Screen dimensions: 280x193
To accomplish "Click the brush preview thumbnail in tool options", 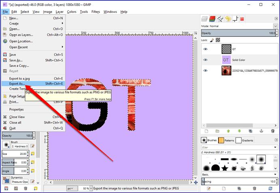I will click(x=6, y=144).
